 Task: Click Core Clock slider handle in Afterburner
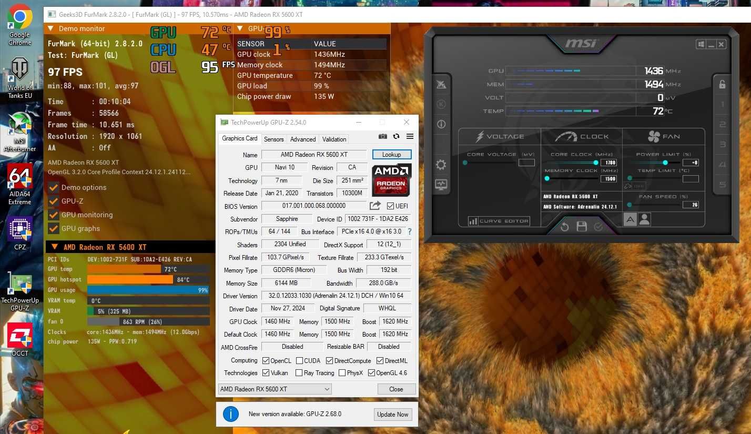pos(596,163)
